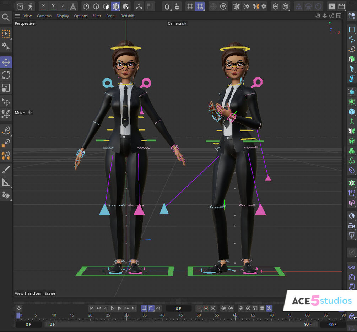Click the running character animate icon
Viewport: 357px width, 332px height.
point(30,6)
